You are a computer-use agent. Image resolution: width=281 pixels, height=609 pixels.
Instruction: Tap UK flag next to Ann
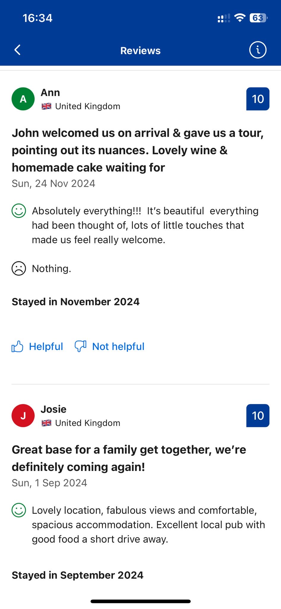[x=46, y=106]
